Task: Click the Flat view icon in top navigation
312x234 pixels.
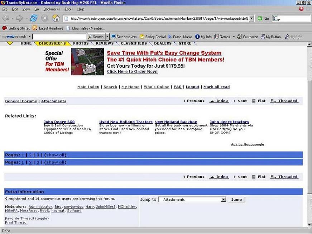Action: pos(254,101)
